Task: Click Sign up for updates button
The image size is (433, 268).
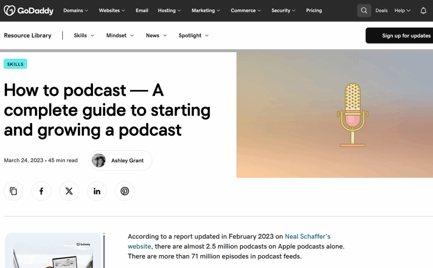Action: [x=402, y=35]
